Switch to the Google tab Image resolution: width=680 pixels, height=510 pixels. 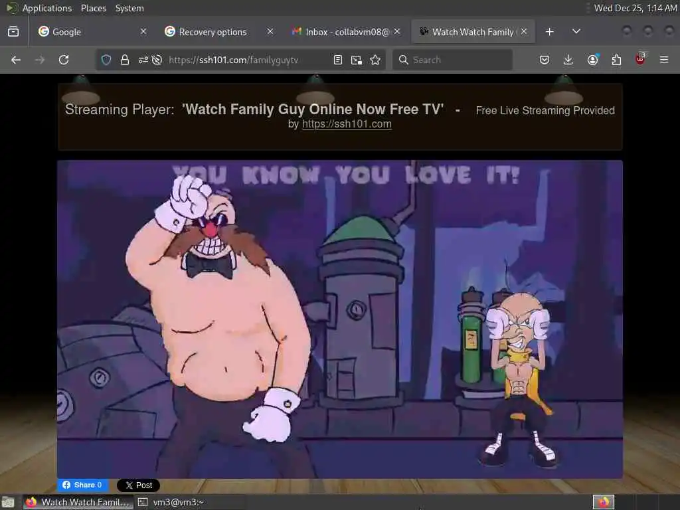(90, 32)
